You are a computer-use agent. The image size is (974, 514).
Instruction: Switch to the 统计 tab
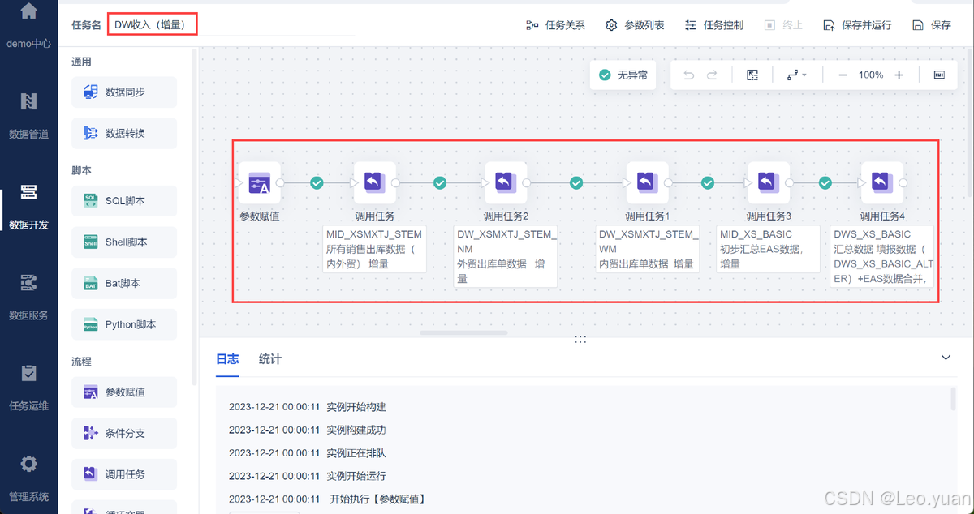(x=270, y=359)
